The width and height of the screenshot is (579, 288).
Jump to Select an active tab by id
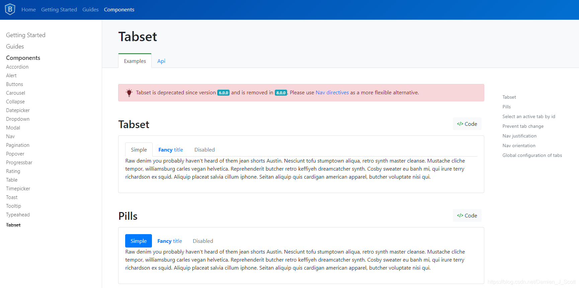pos(529,116)
